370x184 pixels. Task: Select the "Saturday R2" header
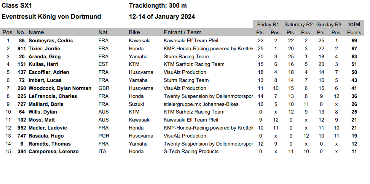point(298,25)
